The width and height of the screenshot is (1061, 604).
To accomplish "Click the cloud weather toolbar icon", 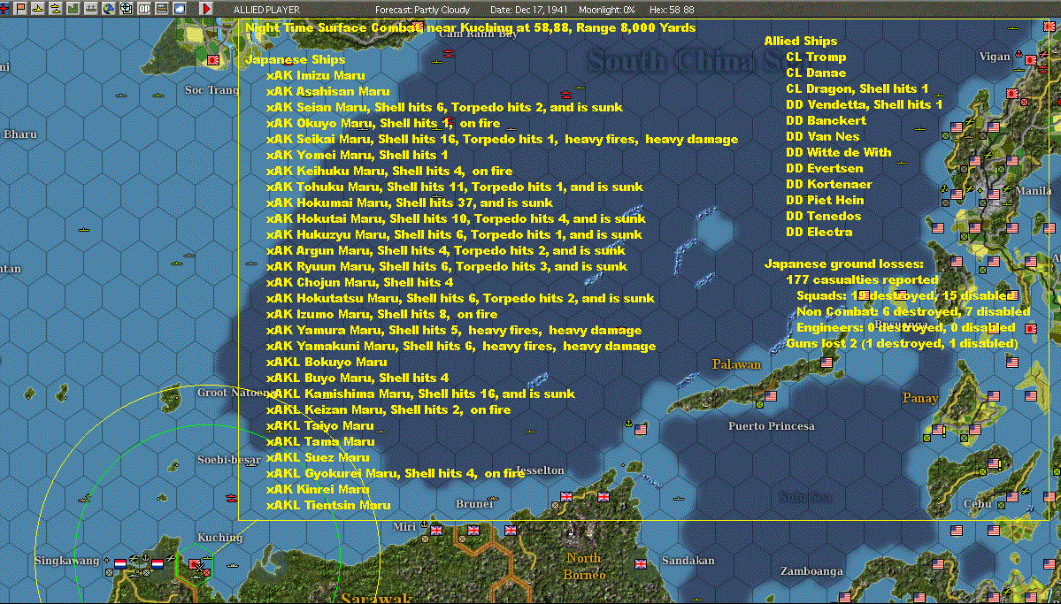I will (180, 9).
